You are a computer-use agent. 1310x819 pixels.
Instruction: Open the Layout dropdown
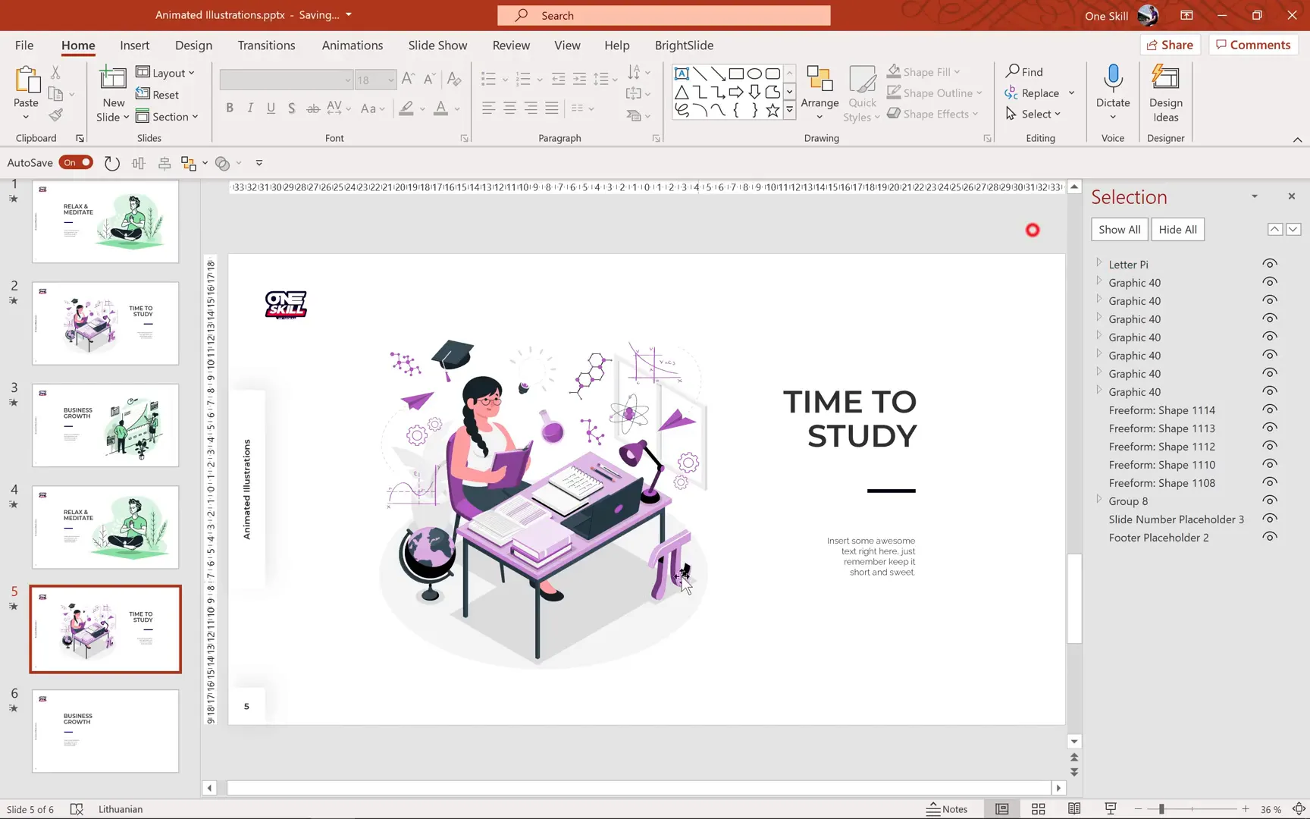click(166, 73)
